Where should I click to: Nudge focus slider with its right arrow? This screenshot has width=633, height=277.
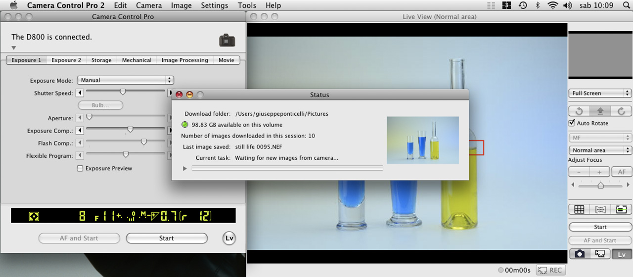coord(627,185)
